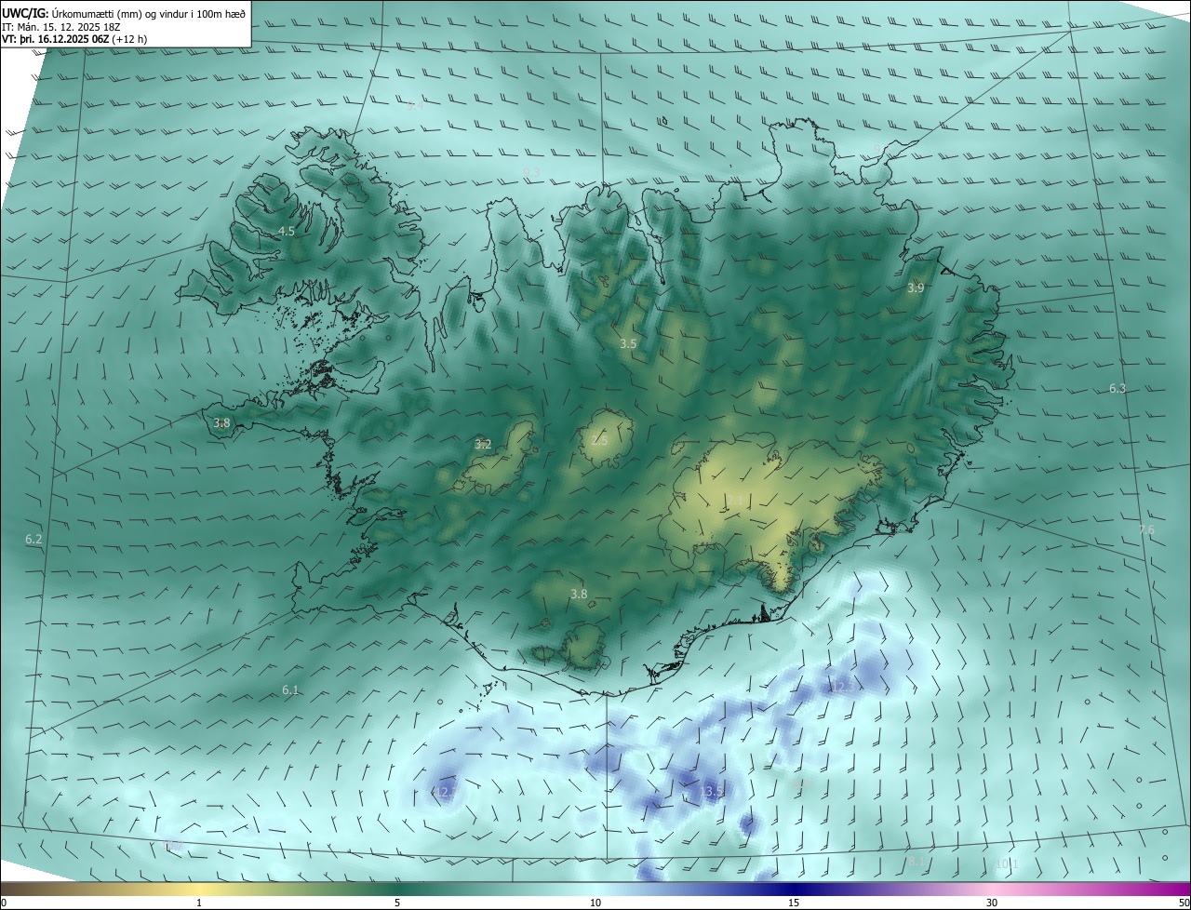This screenshot has height=910, width=1191.
Task: Click the 3.9 value in northeast Iceland
Action: [x=916, y=288]
